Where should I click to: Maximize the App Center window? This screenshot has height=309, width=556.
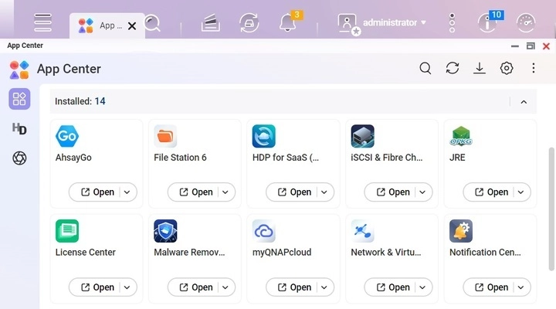pyautogui.click(x=531, y=46)
